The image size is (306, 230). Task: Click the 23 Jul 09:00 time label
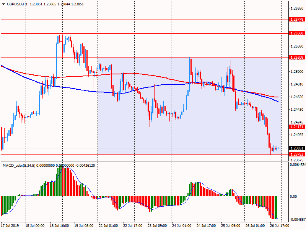pyautogui.click(x=157, y=226)
